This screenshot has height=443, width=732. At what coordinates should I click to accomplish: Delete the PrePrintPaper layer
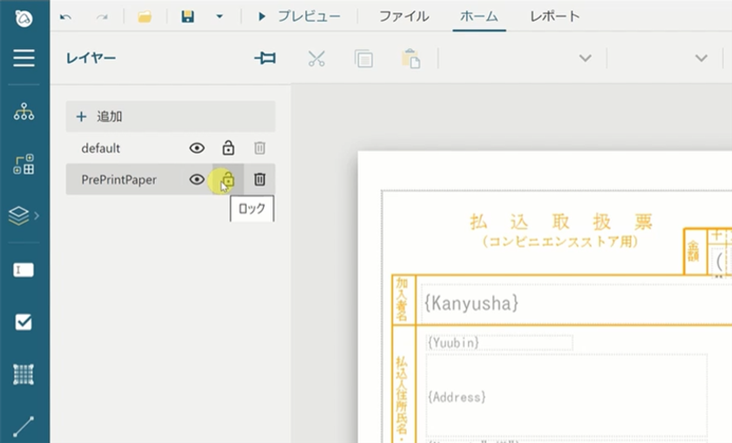click(260, 179)
